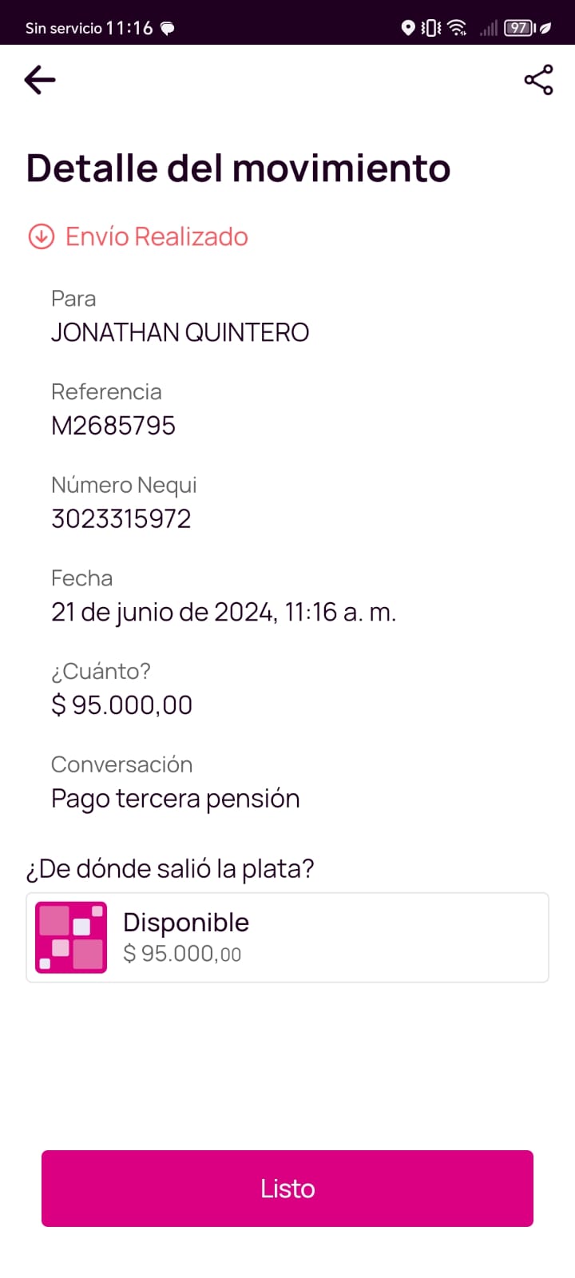Tap the message Pago tercera pensión

pyautogui.click(x=176, y=799)
